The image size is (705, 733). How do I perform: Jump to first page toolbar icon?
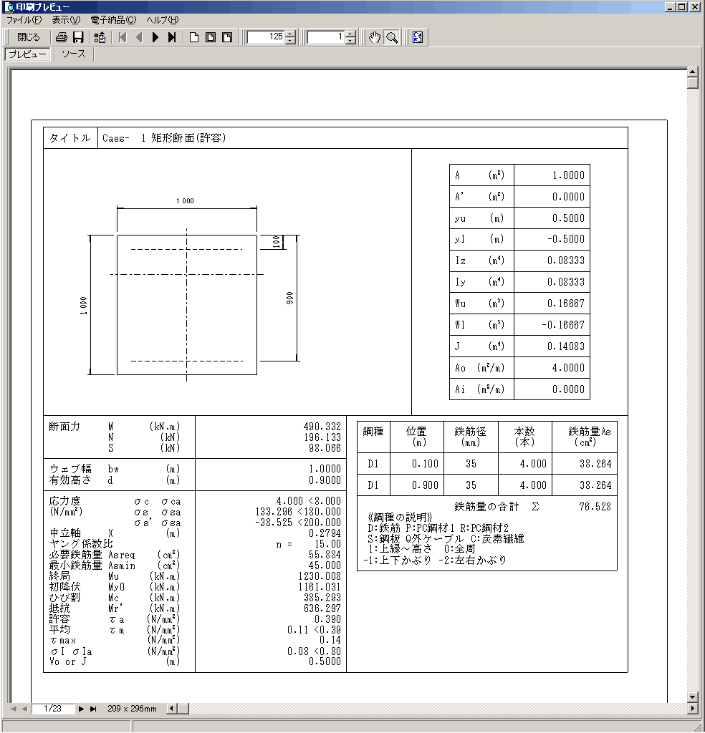pos(123,37)
